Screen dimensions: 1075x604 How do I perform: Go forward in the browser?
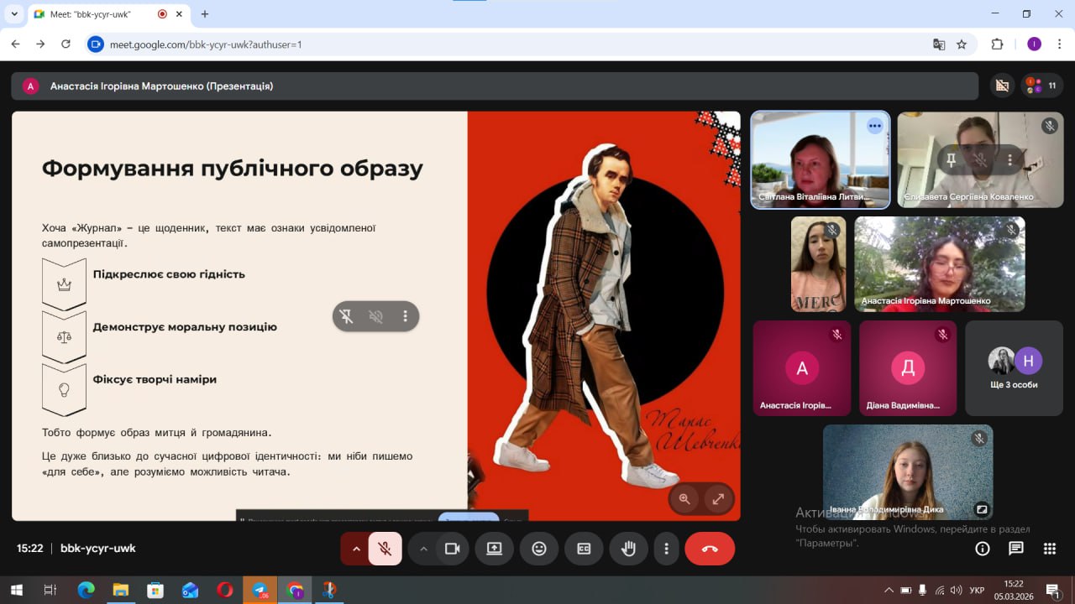coord(40,44)
